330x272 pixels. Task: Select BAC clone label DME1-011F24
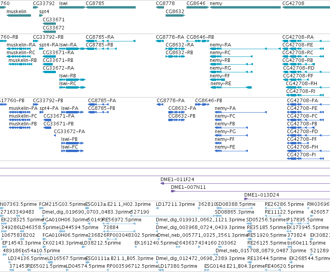tap(177, 180)
